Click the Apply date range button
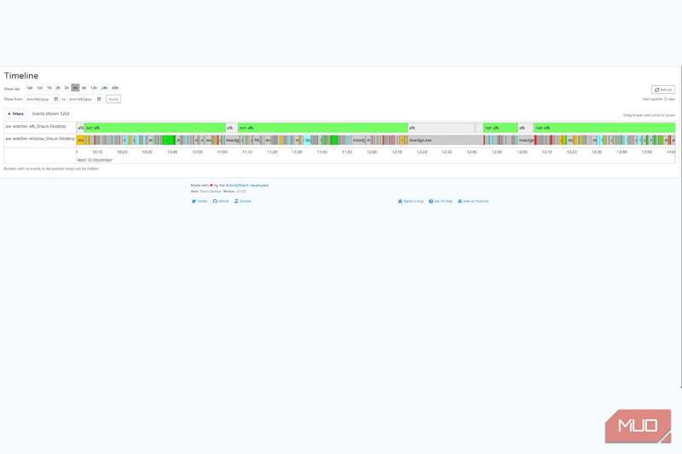The image size is (682, 454). point(113,99)
